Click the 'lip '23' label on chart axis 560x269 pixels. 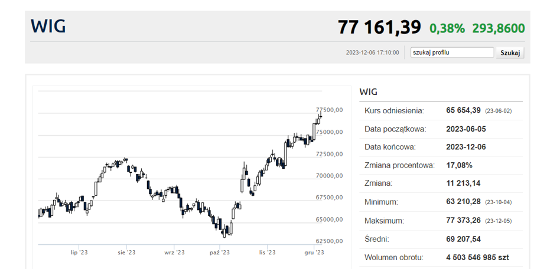point(79,252)
